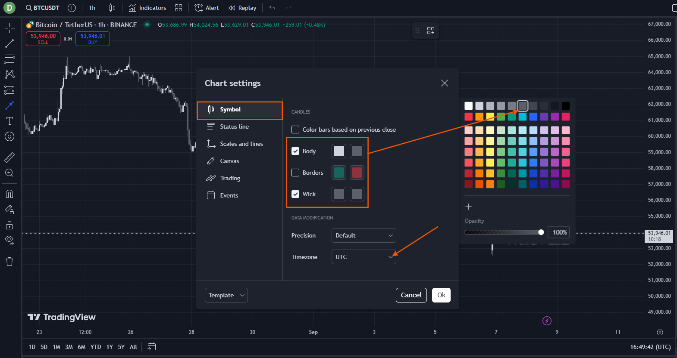The height and width of the screenshot is (358, 677).
Task: Redo the last action
Action: click(x=289, y=8)
